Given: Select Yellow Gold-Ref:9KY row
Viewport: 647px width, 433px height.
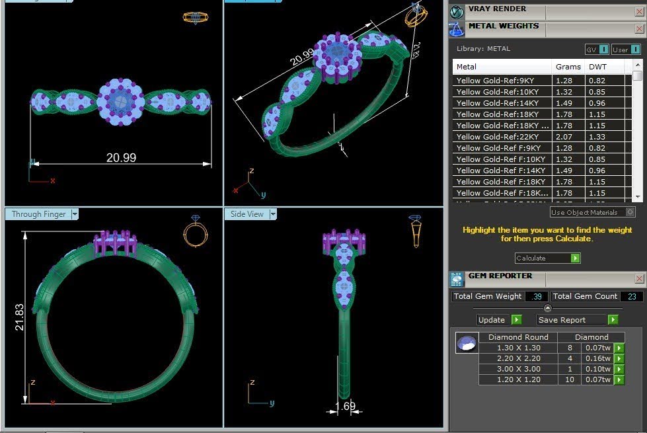Looking at the screenshot, I should coord(542,81).
